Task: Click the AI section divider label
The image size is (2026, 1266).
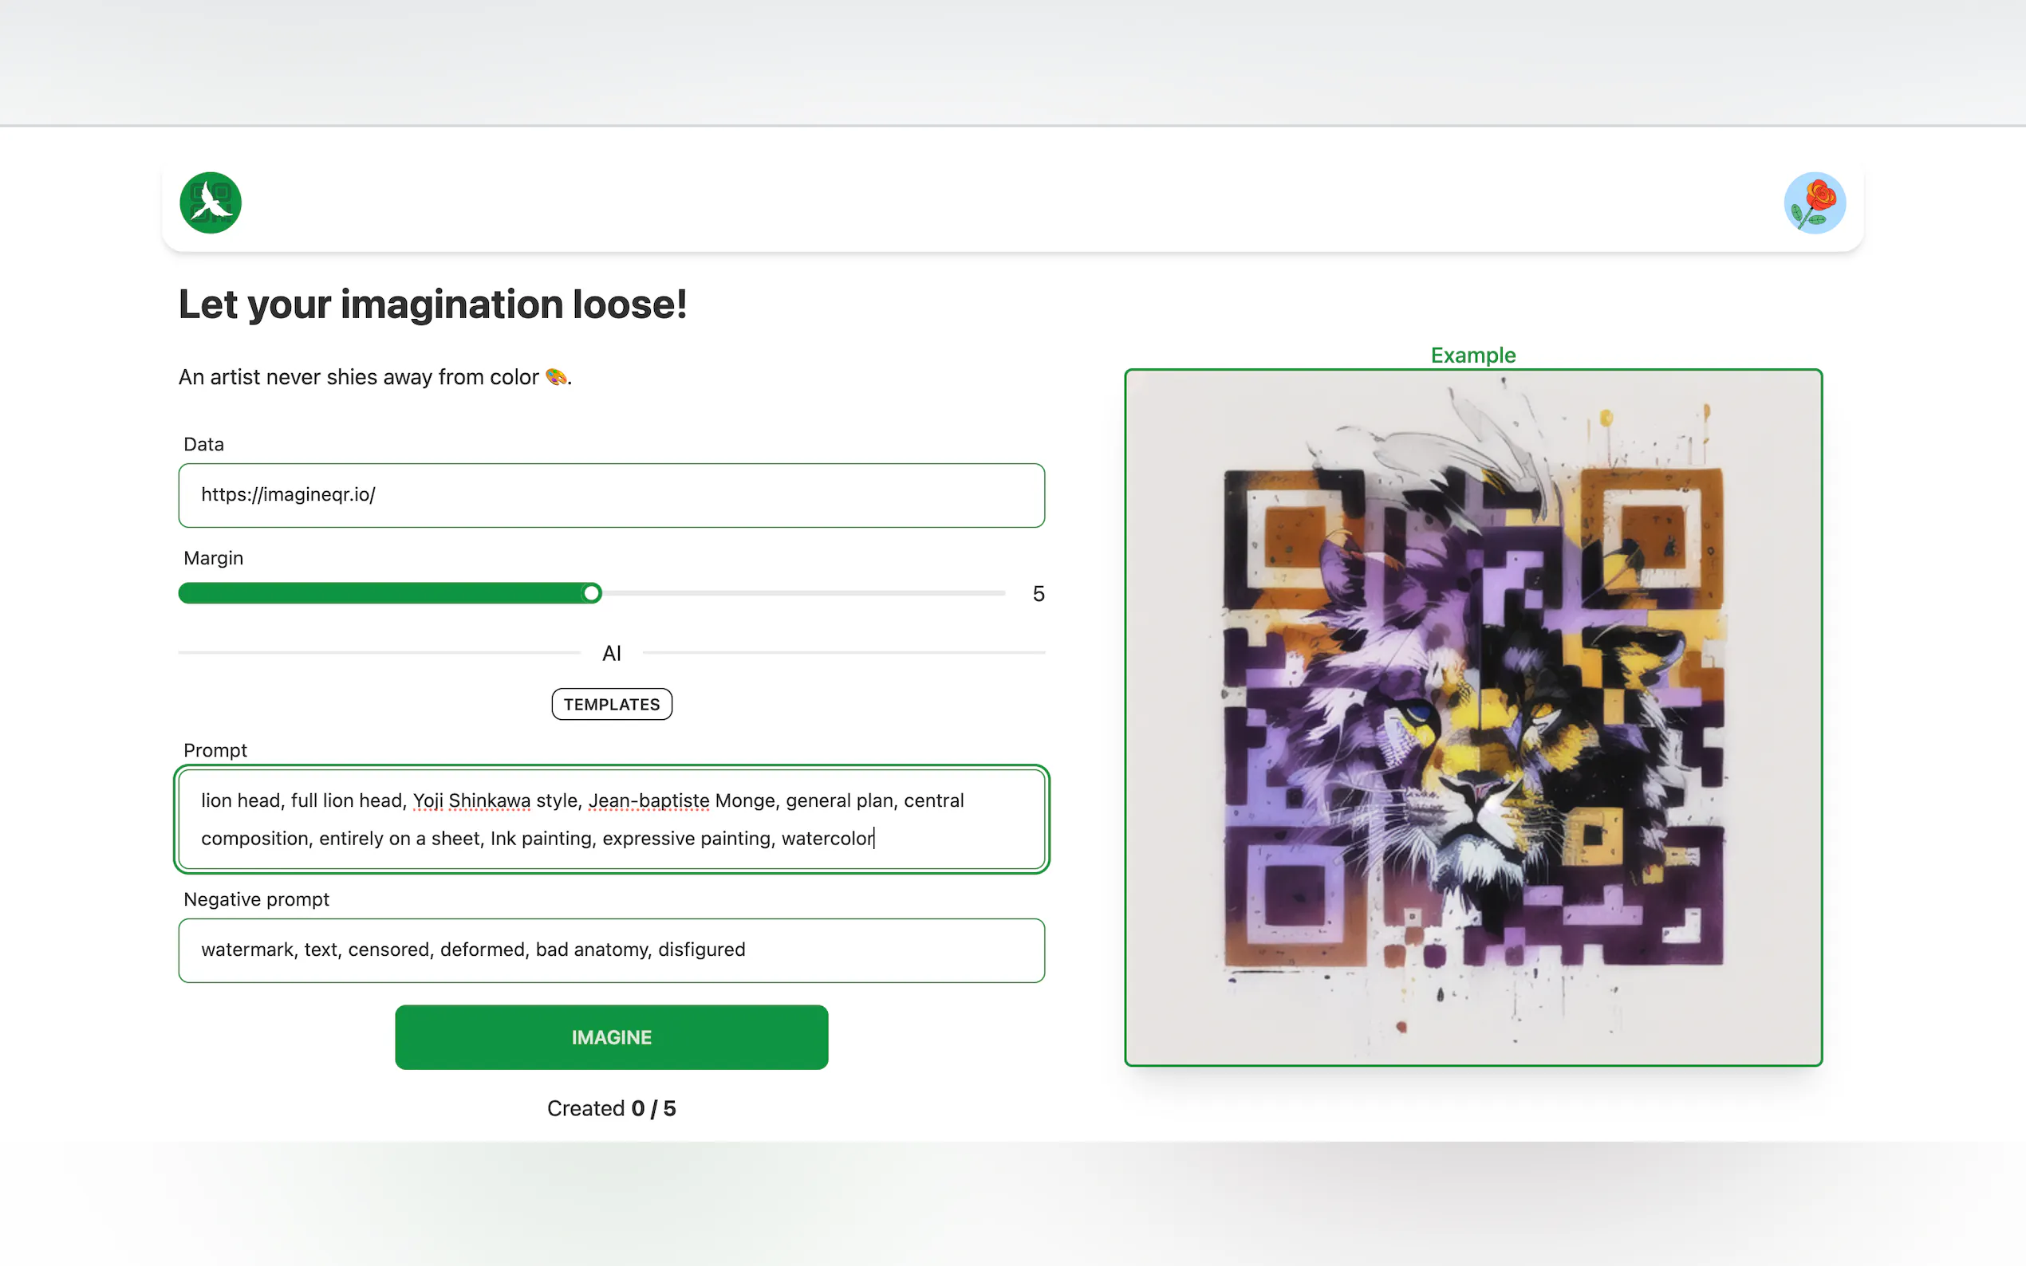Action: coord(612,653)
